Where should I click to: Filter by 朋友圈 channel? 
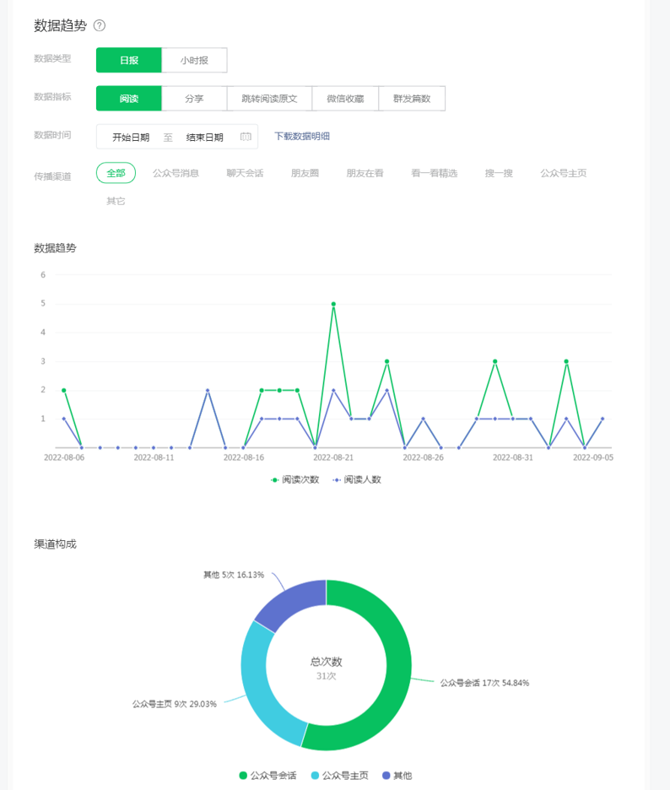click(x=305, y=173)
